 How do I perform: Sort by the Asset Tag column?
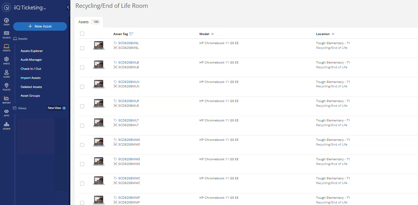[121, 34]
